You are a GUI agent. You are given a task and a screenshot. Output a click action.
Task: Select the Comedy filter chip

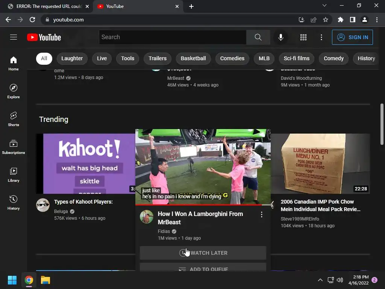point(333,58)
